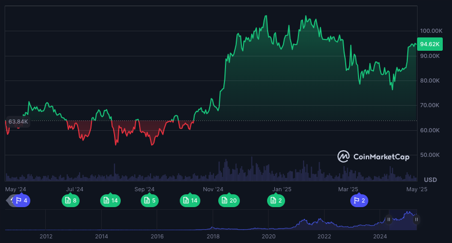This screenshot has height=243, width=452.
Task: Open the green news marker labeled 8
Action: (x=70, y=200)
